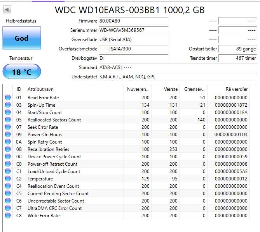This screenshot has height=232, width=260.
Task: Click raw value 0000000001D3 for Power-On Hours
Action: tap(231, 135)
